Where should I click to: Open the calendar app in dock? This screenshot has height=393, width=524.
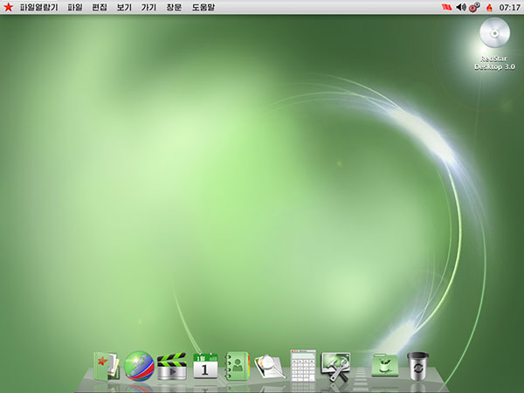click(205, 366)
